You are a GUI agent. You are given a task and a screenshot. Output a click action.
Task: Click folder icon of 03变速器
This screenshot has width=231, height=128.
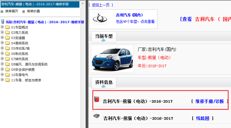[x=7, y=38]
